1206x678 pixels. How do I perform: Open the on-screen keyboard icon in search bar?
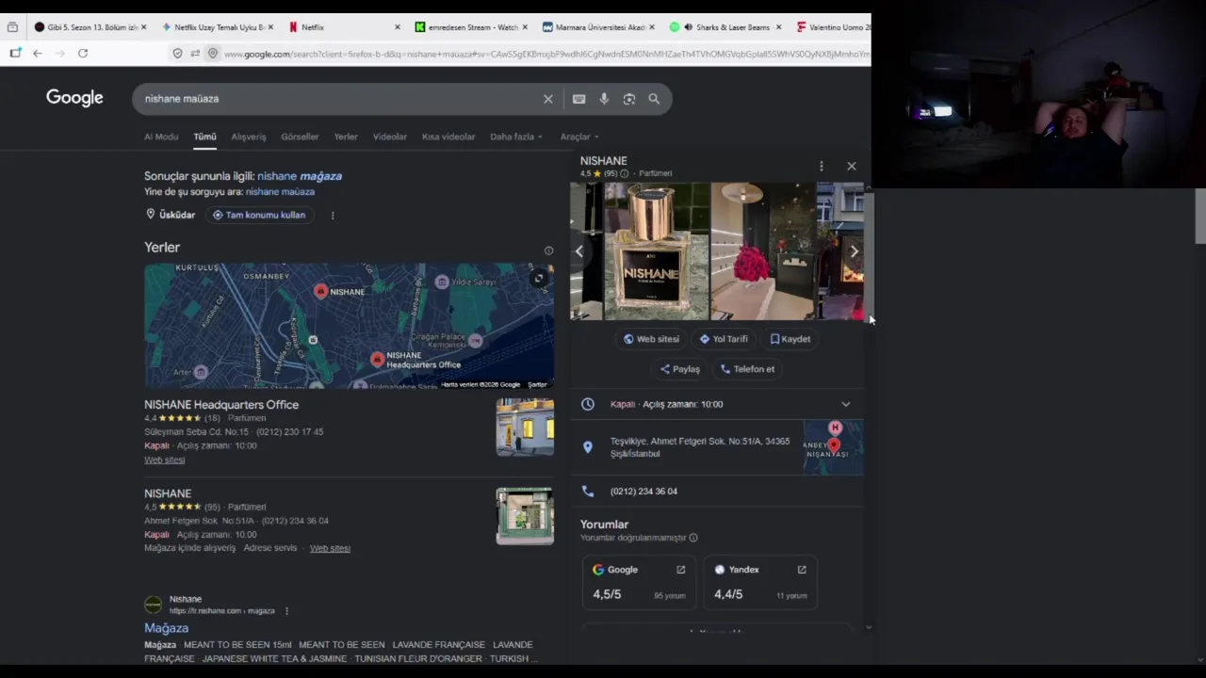[579, 99]
